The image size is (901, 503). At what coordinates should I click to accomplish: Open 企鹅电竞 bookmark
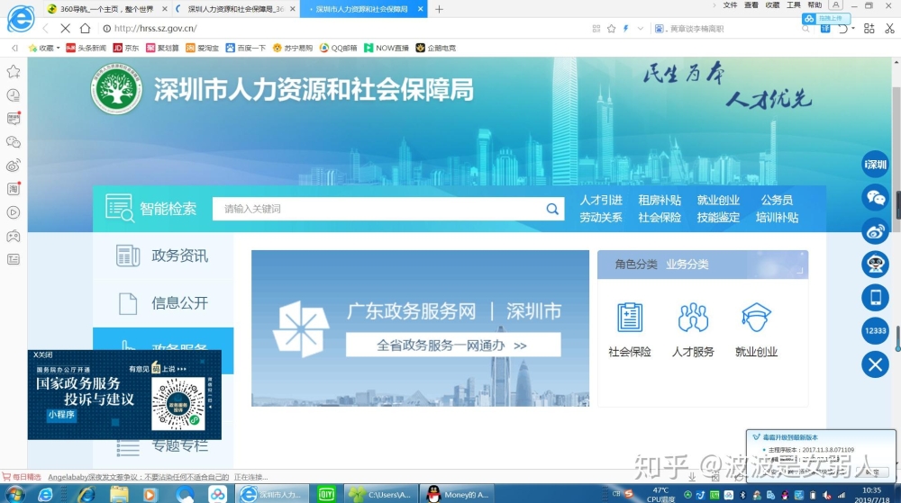435,49
